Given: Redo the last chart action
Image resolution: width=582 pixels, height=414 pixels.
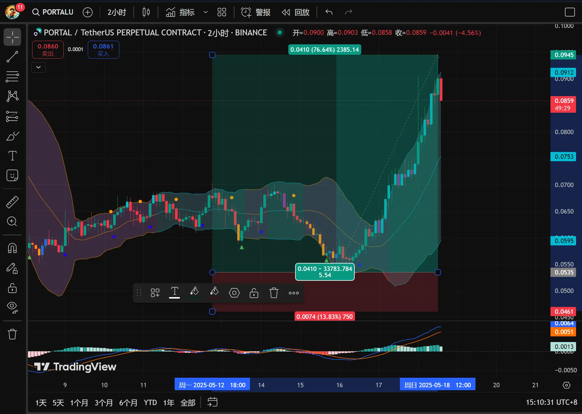Looking at the screenshot, I should click(x=348, y=12).
